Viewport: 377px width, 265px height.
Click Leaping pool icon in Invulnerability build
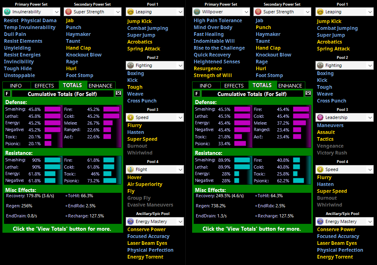click(130, 12)
